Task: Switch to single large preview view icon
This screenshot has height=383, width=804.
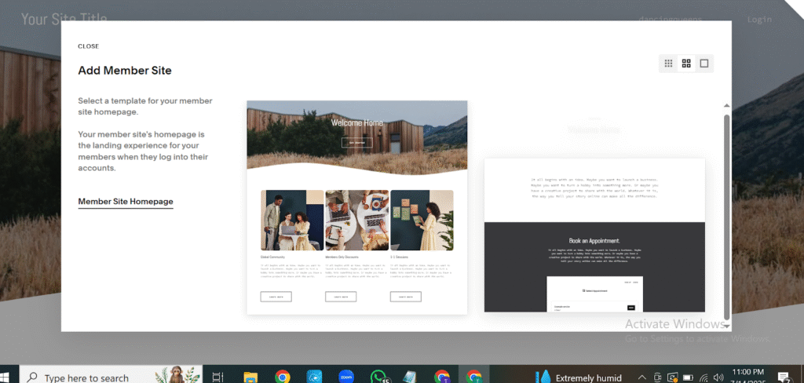Action: [x=704, y=64]
